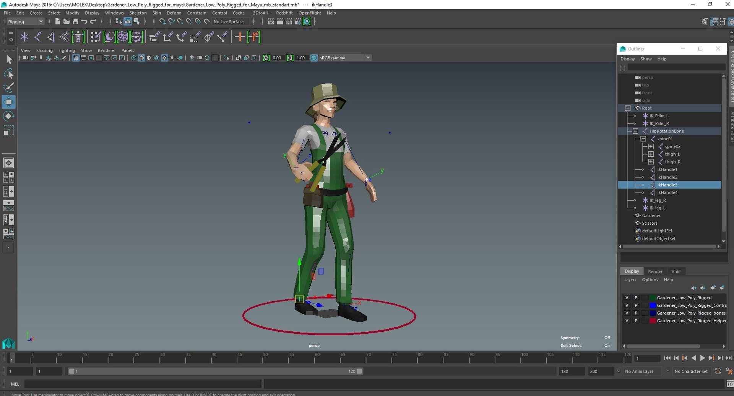Open Outliner Display menu

pyautogui.click(x=627, y=59)
